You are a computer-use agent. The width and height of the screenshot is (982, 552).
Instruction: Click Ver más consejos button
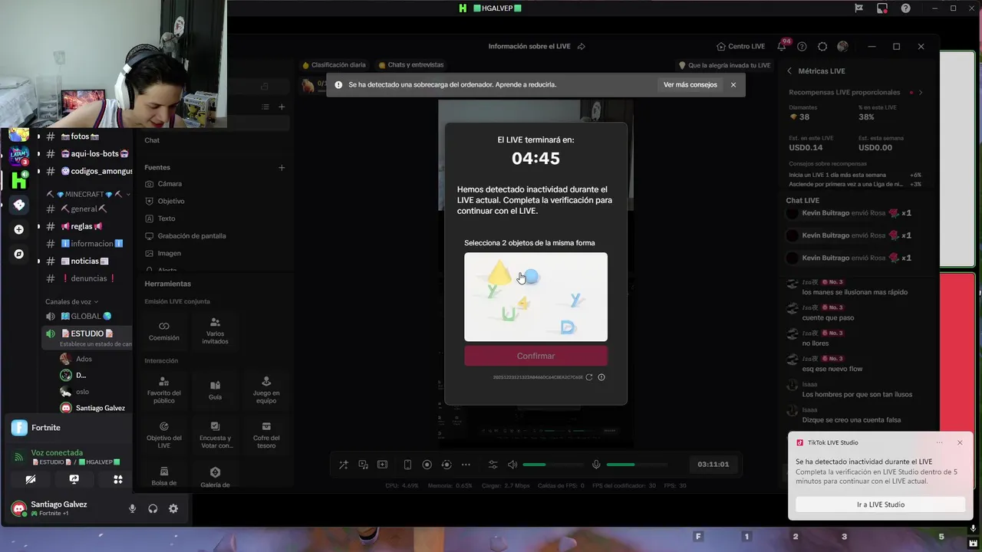tap(690, 84)
